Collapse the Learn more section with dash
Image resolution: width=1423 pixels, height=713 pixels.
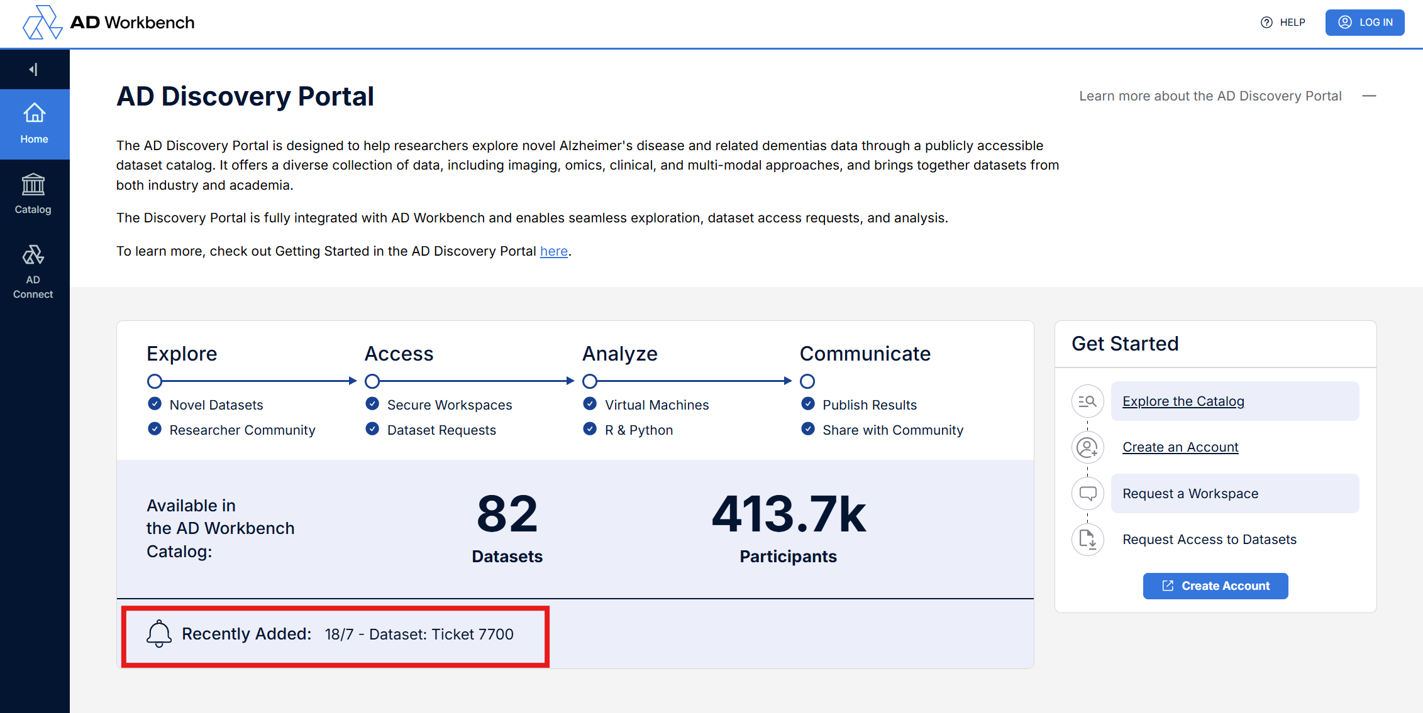1369,96
